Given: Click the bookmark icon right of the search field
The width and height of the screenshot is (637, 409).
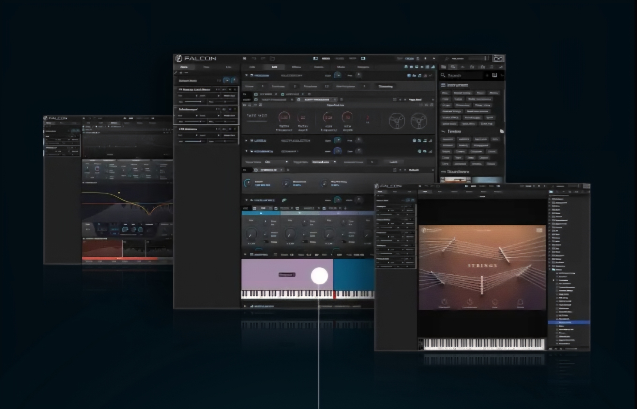Looking at the screenshot, I should [495, 75].
